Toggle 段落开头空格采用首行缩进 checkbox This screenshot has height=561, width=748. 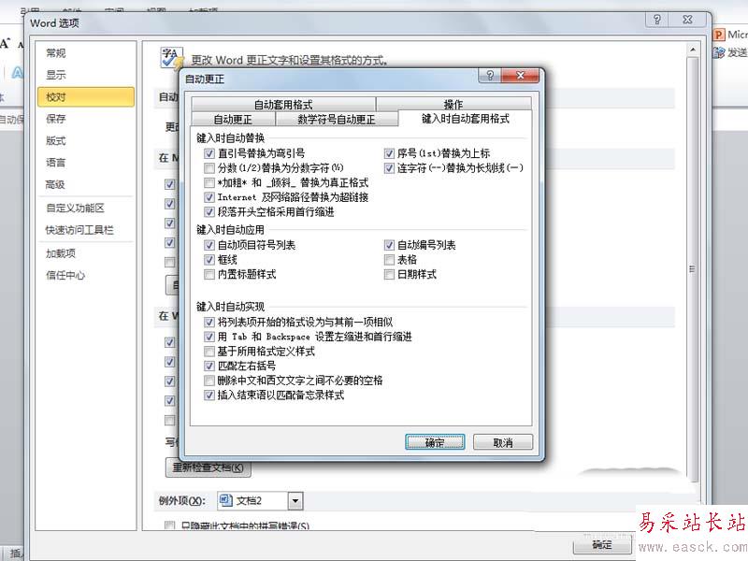point(209,212)
